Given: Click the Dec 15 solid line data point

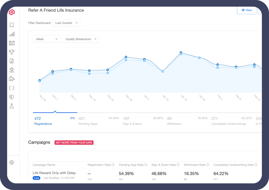Looking at the screenshot, I should click(x=89, y=70).
